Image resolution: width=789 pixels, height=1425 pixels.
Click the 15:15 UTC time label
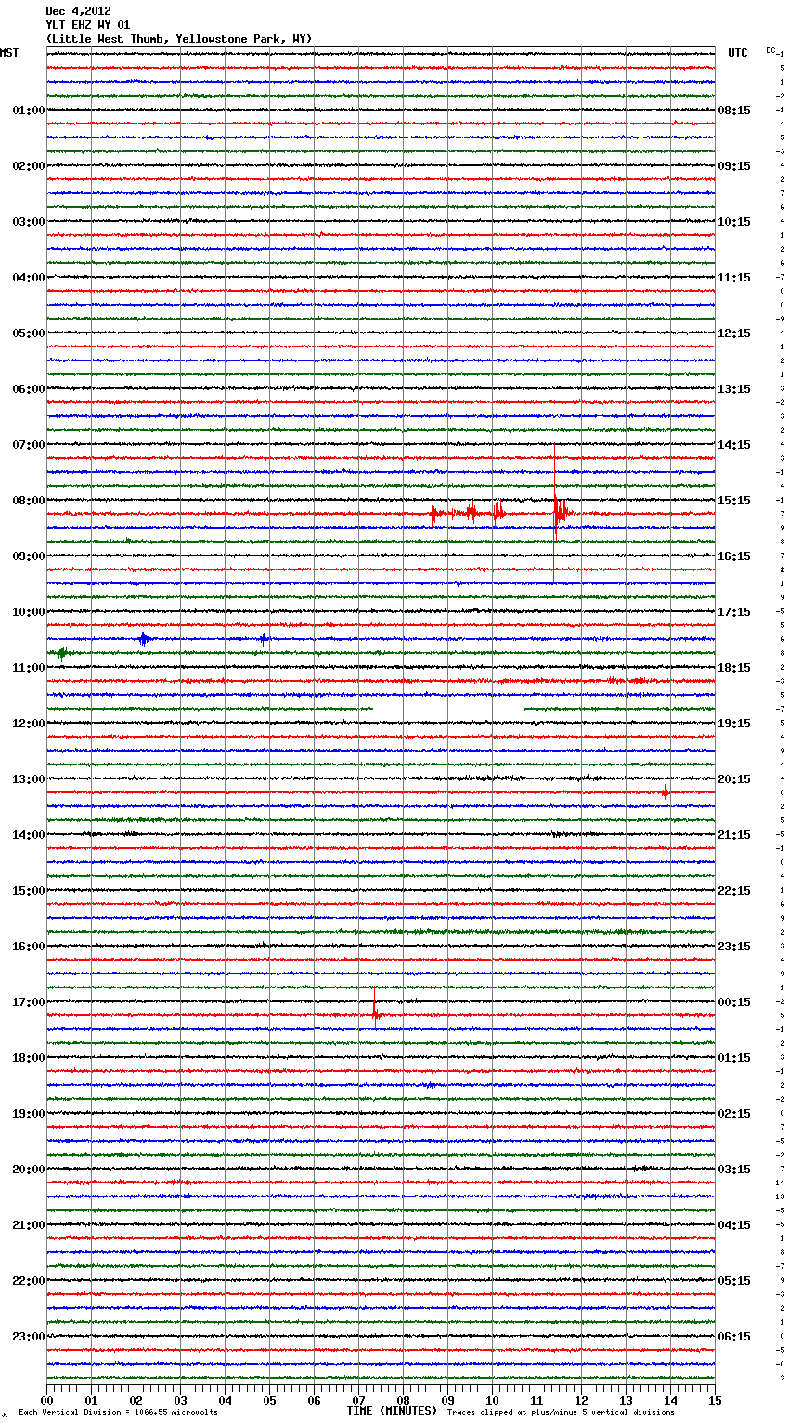[734, 501]
